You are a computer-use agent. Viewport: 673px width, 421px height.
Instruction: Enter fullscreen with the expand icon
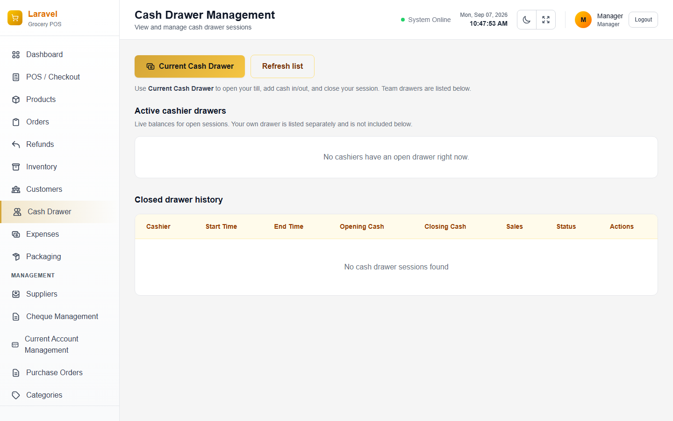[546, 20]
